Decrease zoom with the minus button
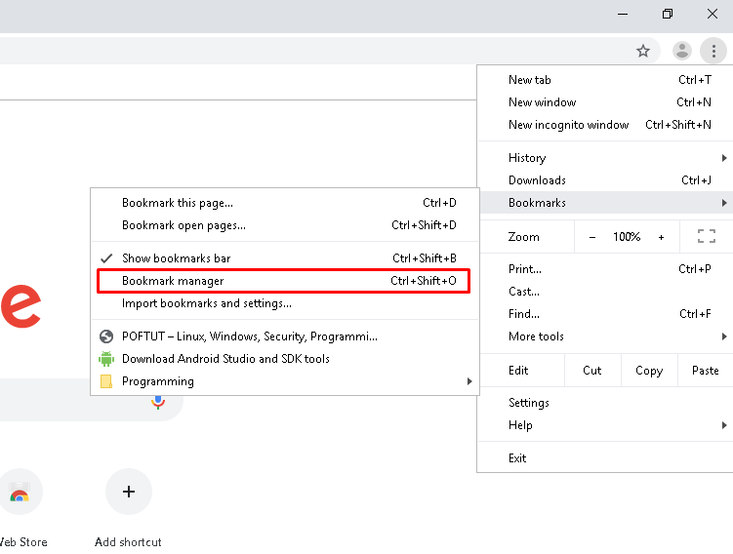This screenshot has height=554, width=733. (592, 237)
